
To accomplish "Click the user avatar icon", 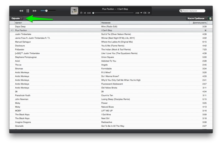I will tap(210, 18).
